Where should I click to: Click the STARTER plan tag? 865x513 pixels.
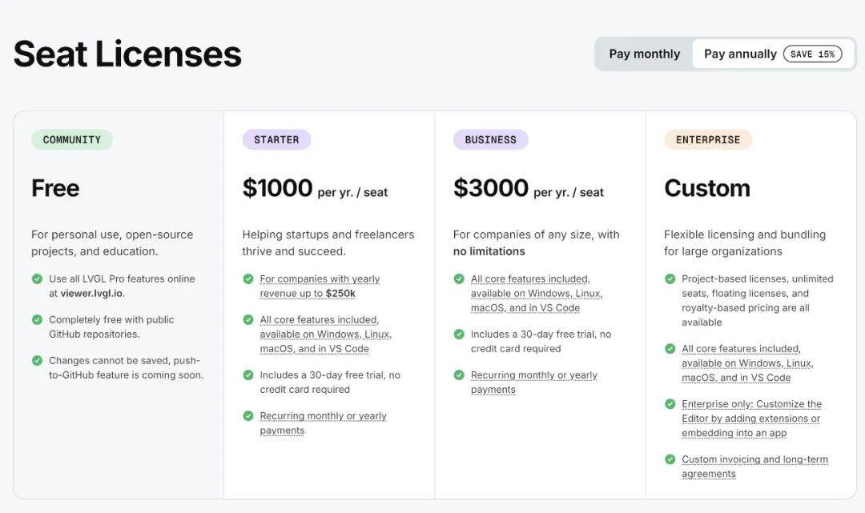276,139
